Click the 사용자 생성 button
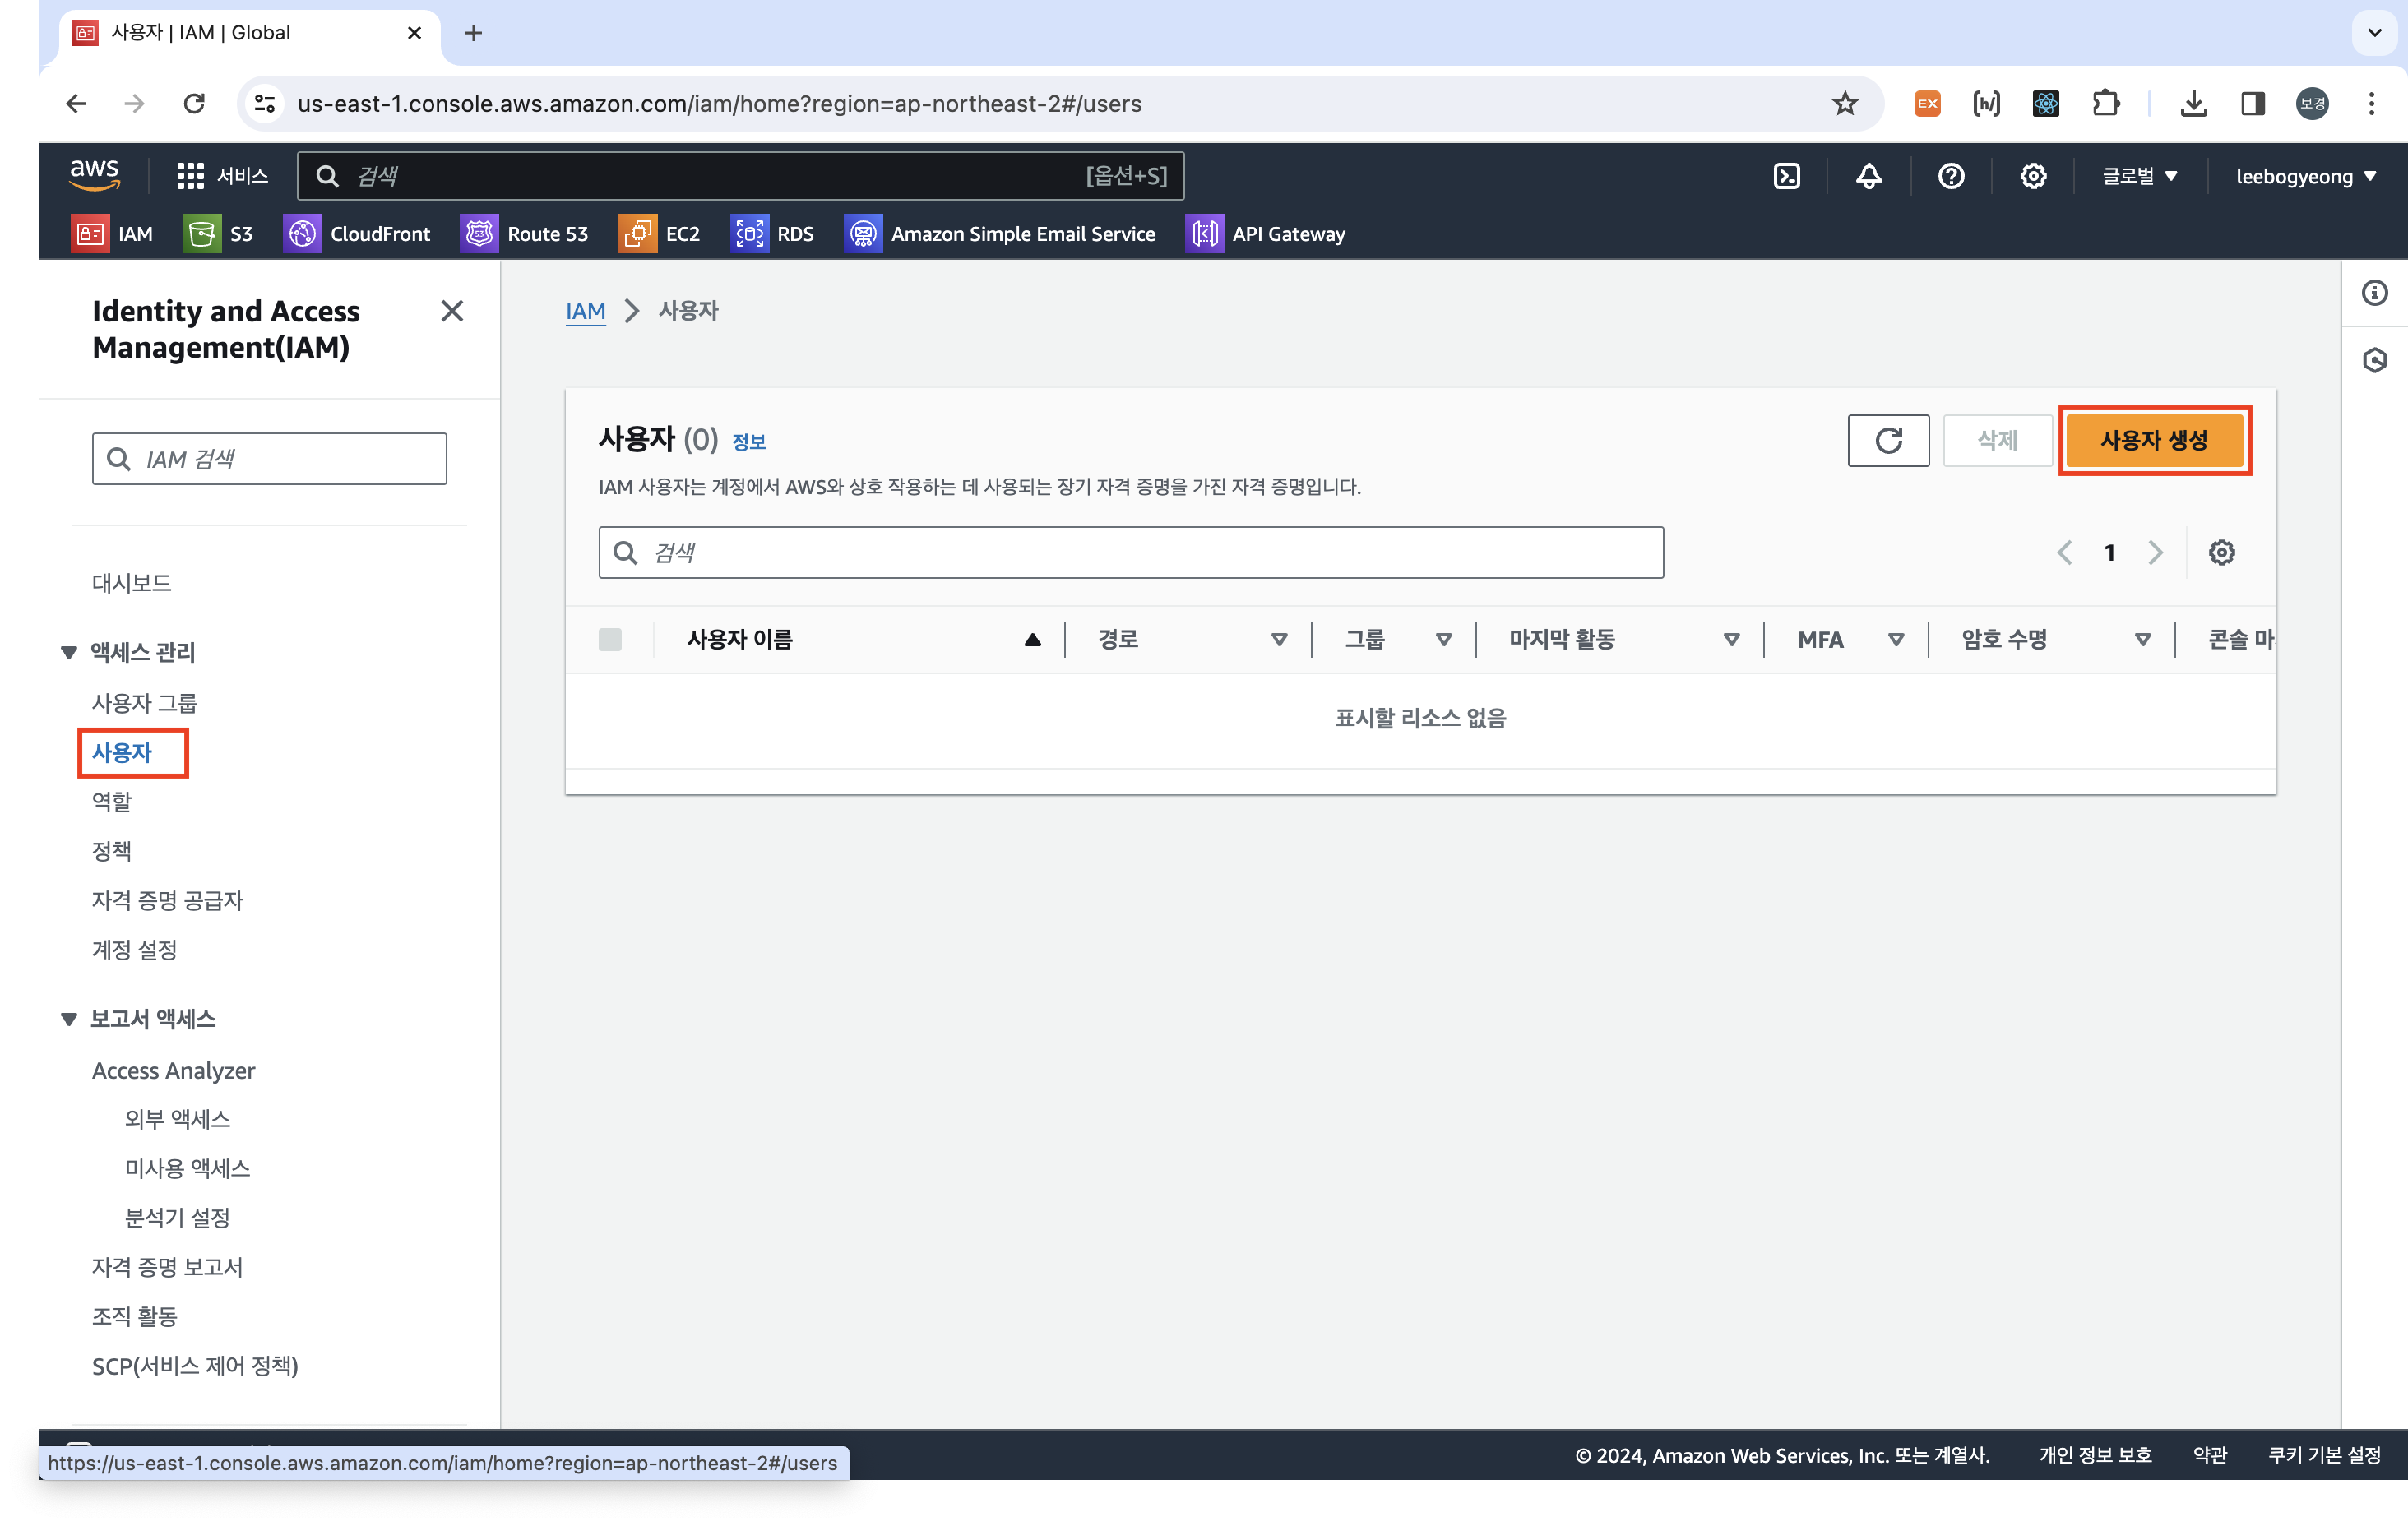The height and width of the screenshot is (1526, 2408). click(2153, 440)
